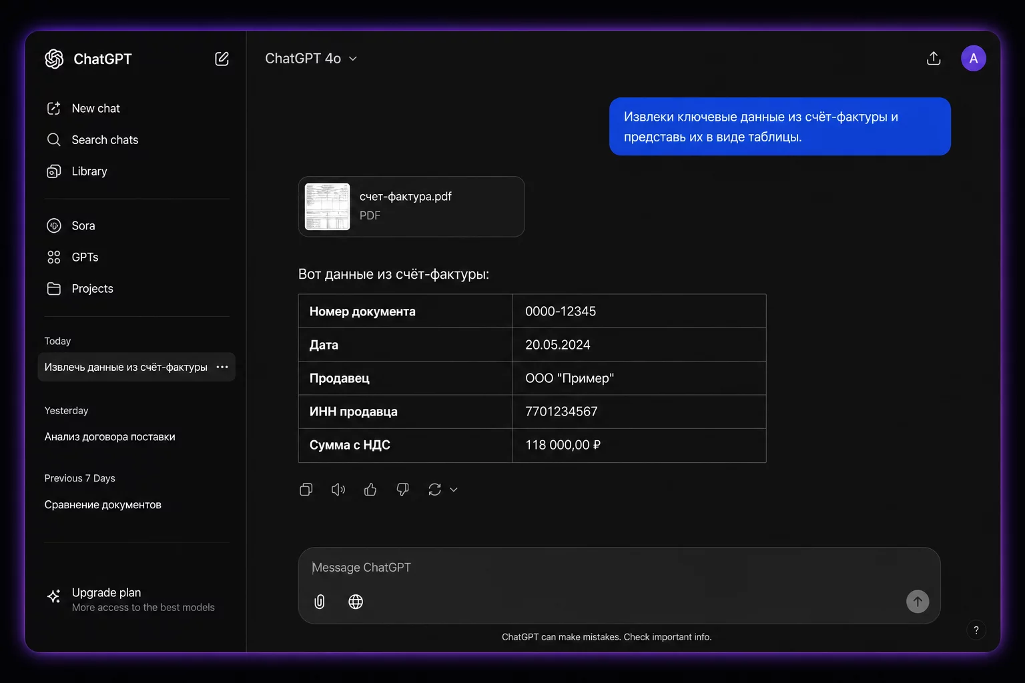This screenshot has width=1025, height=683.
Task: Click text Вот данные из счёт-фактуры:
Action: point(394,274)
